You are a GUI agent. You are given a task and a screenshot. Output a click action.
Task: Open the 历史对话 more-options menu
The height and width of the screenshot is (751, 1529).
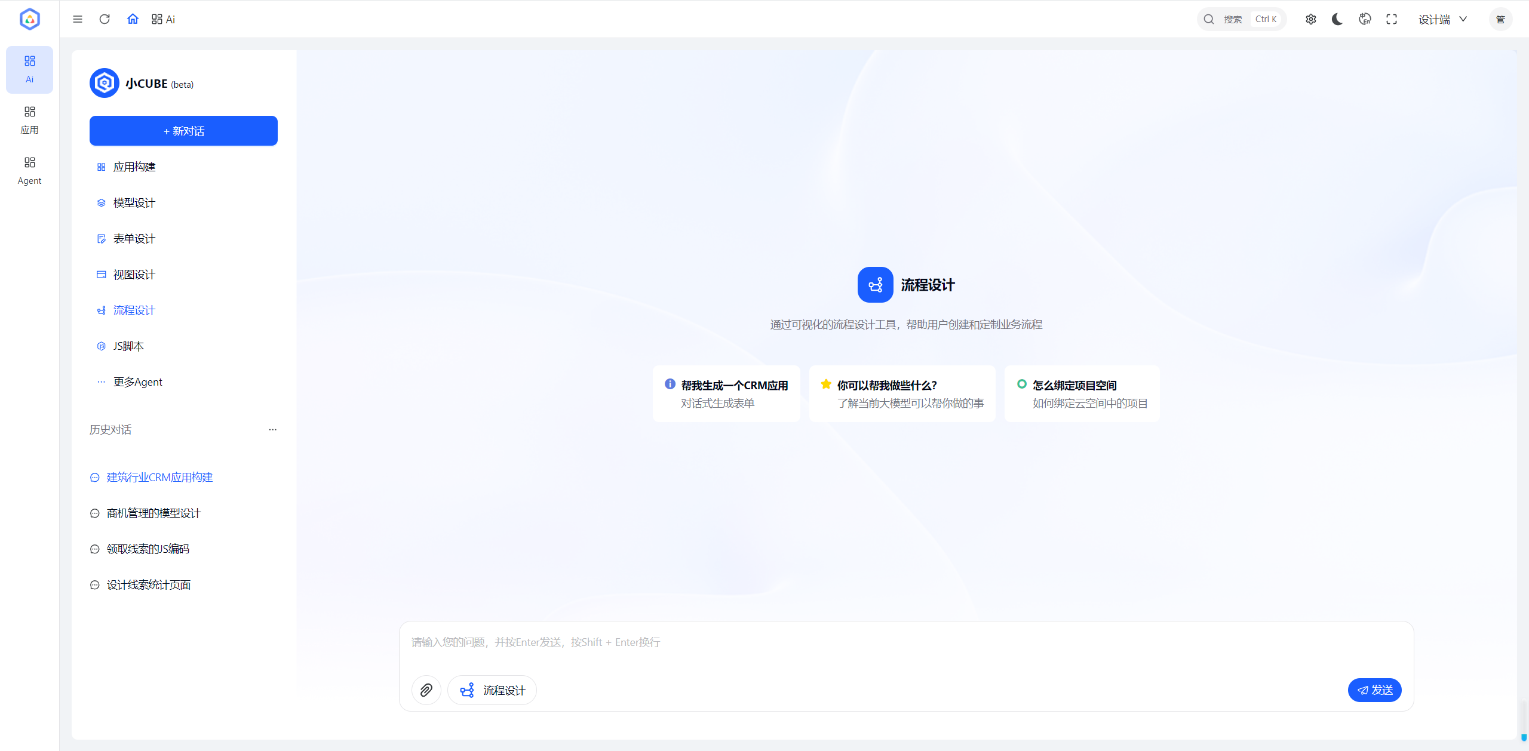pyautogui.click(x=273, y=429)
